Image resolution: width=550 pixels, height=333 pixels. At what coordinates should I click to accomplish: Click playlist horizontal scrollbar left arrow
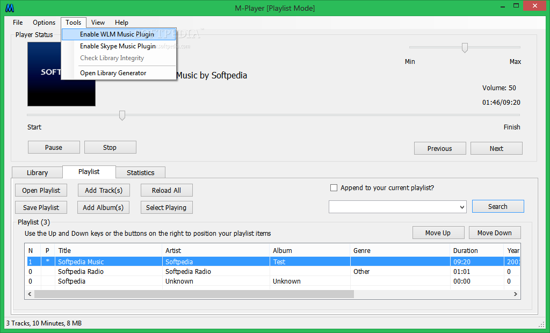[x=30, y=294]
